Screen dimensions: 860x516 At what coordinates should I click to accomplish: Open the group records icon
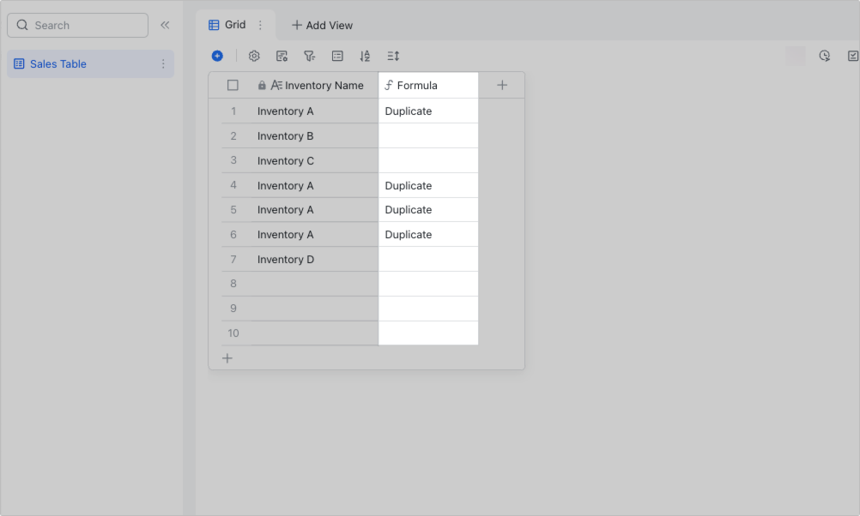point(337,56)
